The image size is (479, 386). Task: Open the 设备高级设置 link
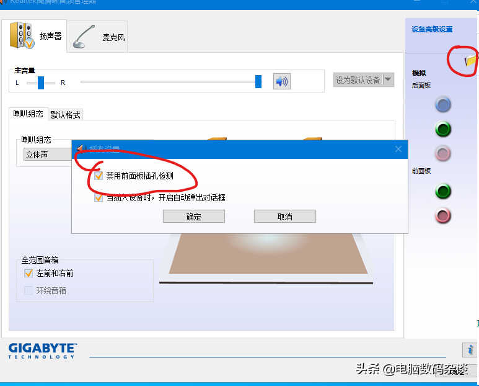click(432, 29)
